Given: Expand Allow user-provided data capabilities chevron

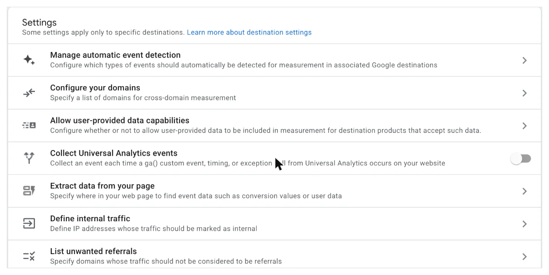Looking at the screenshot, I should coord(525,126).
